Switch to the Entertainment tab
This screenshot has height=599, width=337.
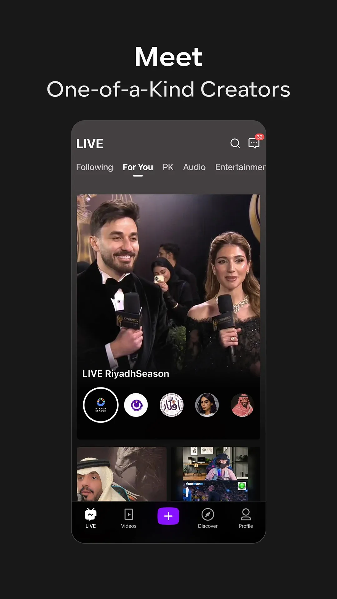tap(240, 167)
